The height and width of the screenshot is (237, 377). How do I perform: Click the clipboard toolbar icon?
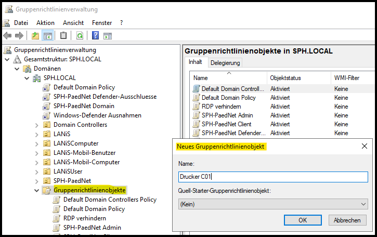63,36
